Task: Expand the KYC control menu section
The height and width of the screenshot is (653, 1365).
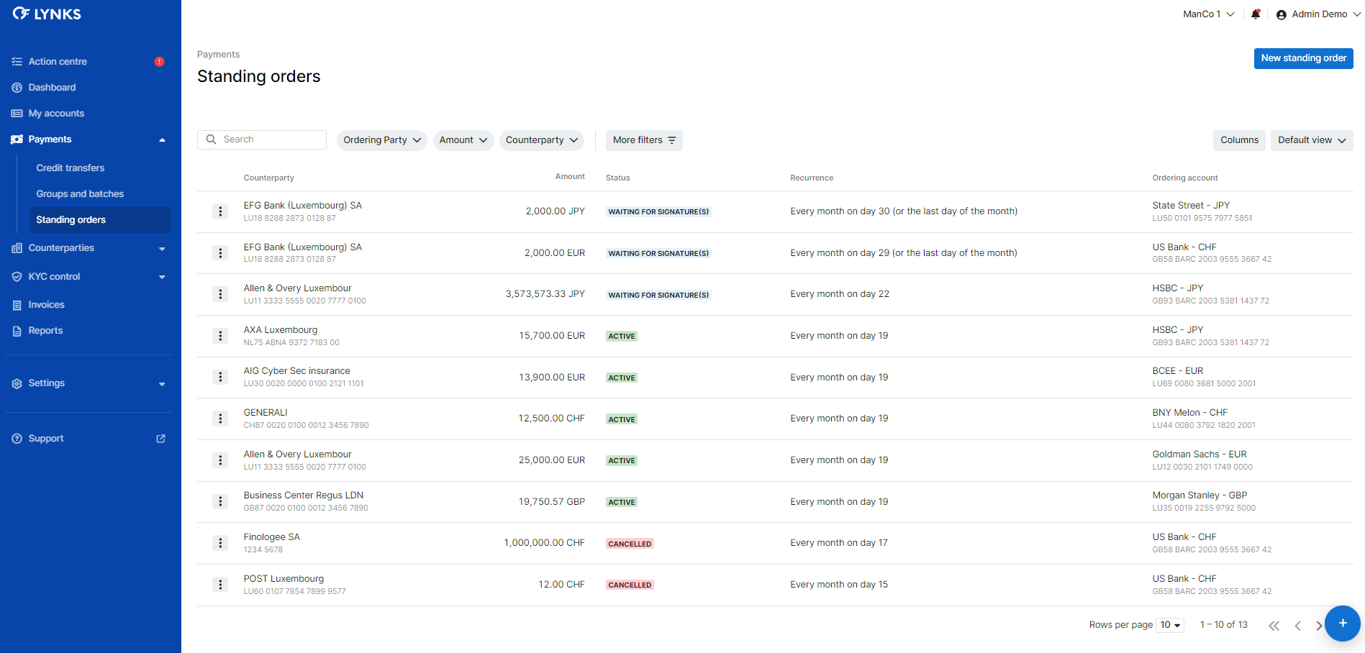Action: 162,277
